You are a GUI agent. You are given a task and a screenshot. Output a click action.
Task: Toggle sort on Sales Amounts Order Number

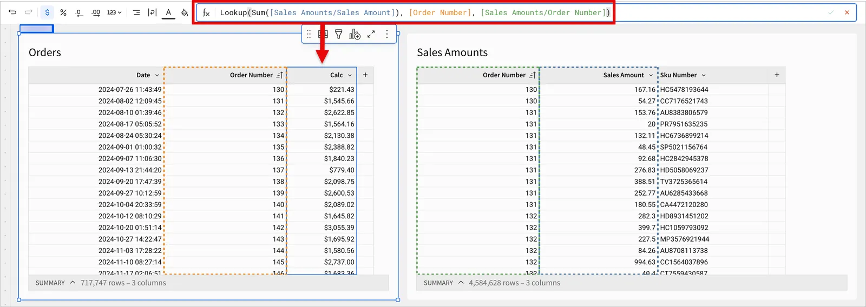point(533,75)
